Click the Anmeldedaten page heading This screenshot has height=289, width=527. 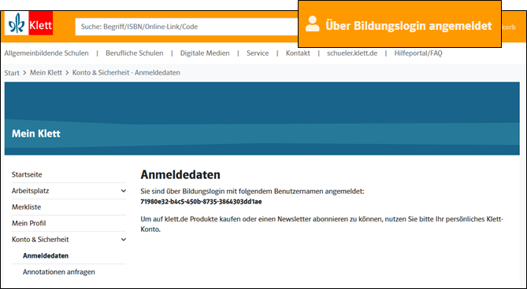[x=180, y=175]
